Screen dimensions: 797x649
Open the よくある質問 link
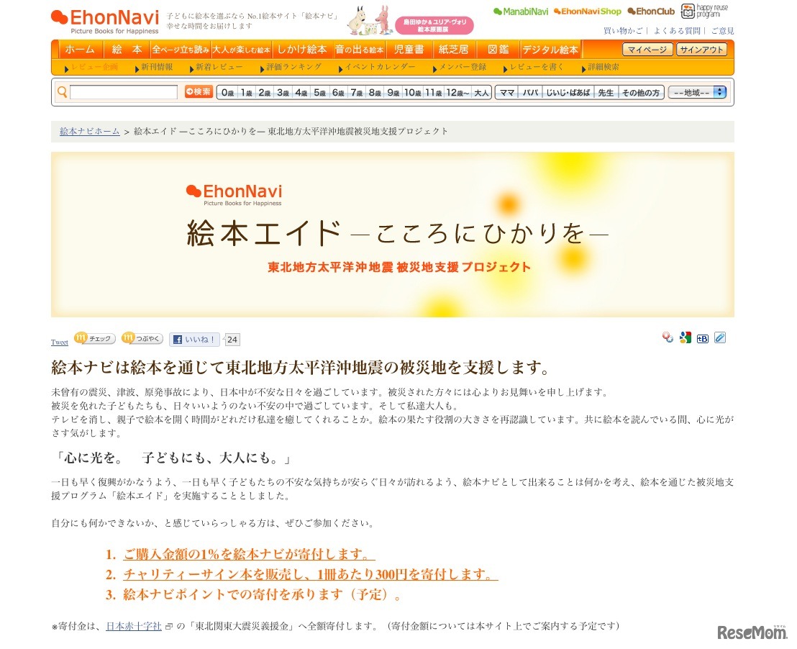coord(677,31)
